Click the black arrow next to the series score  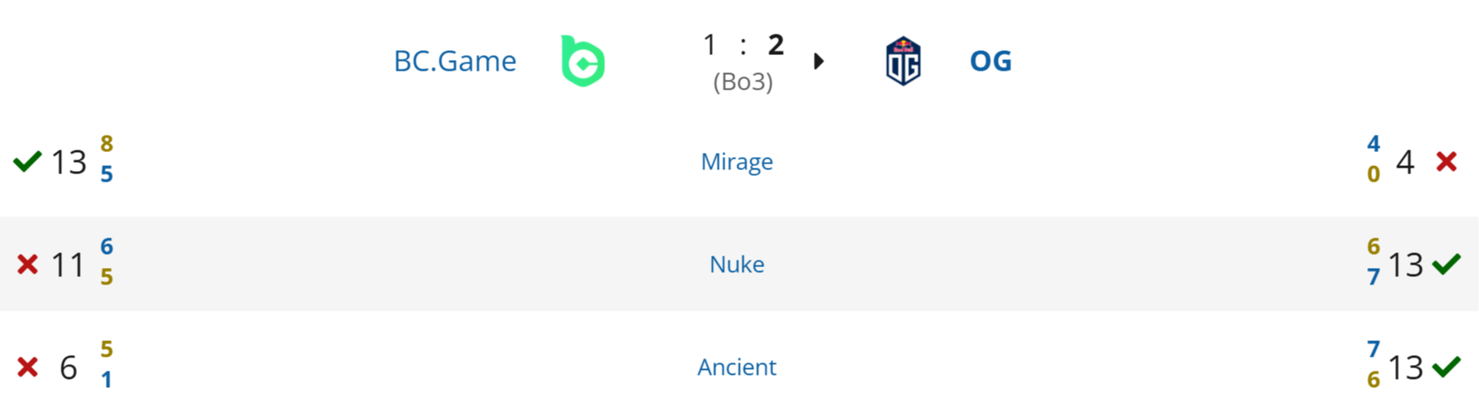coord(818,61)
